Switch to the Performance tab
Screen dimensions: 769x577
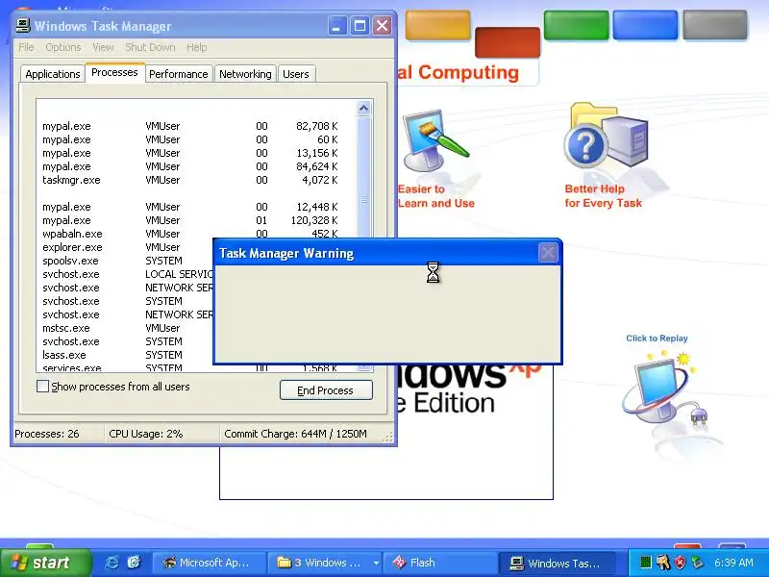[x=179, y=74]
